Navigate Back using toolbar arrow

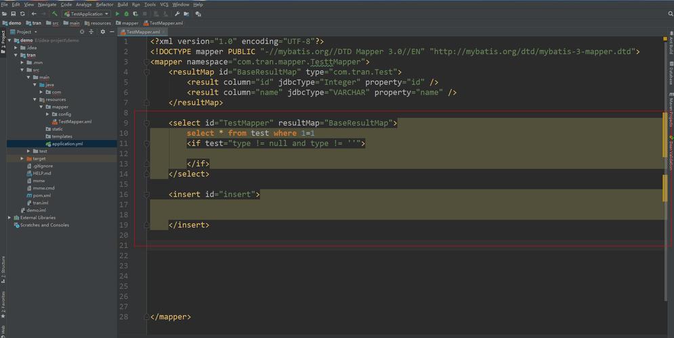pyautogui.click(x=34, y=14)
